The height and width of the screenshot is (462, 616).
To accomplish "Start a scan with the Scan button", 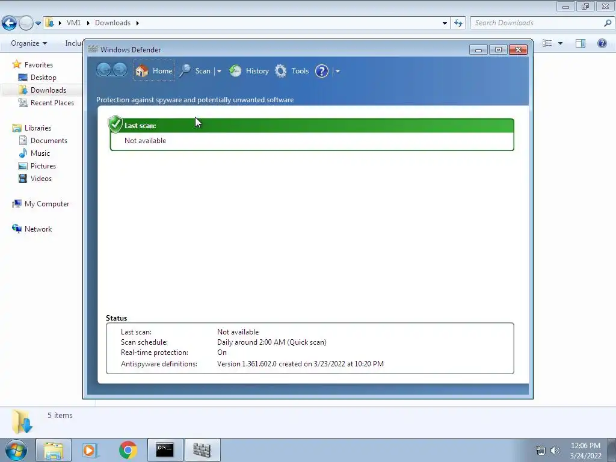I will (x=196, y=71).
